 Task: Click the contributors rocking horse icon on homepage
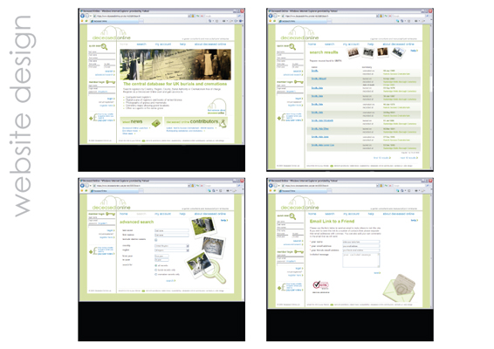coord(223,123)
